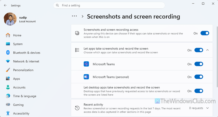
Task: Open Home in sidebar
Action: [17, 35]
